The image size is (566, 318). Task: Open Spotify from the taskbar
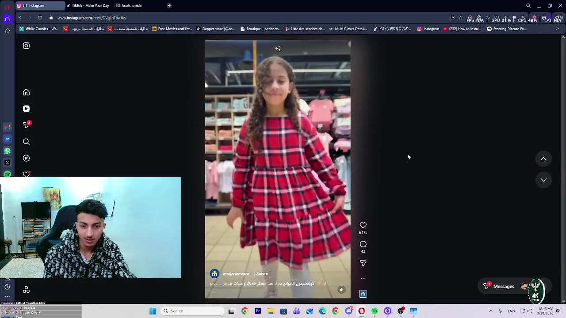point(375,311)
